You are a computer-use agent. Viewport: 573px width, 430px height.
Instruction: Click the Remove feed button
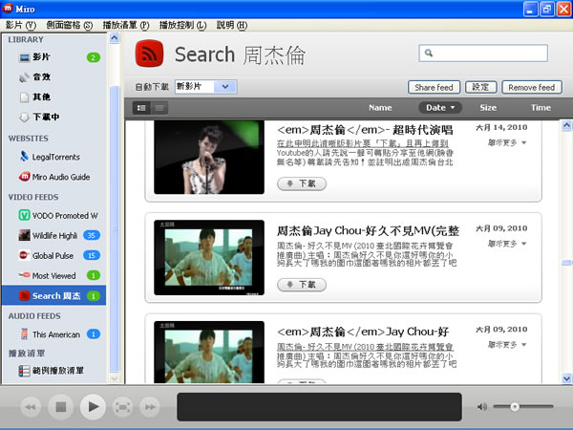click(532, 87)
